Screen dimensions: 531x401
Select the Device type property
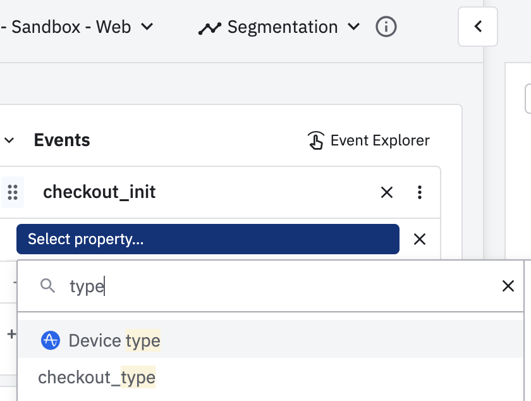tap(114, 341)
